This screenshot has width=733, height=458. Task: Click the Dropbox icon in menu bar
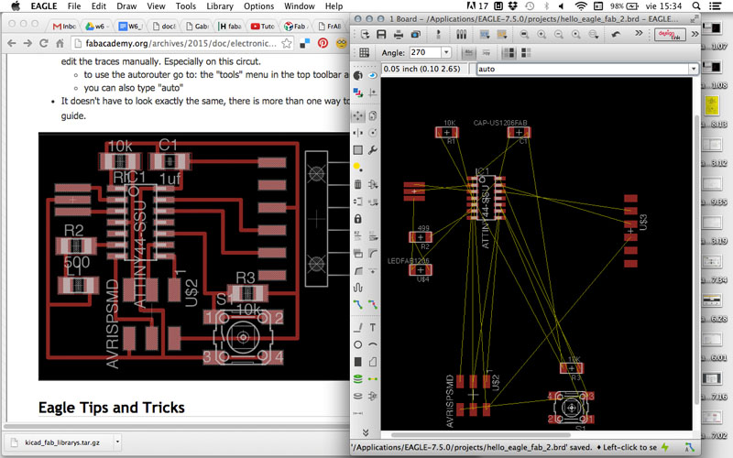pyautogui.click(x=513, y=6)
